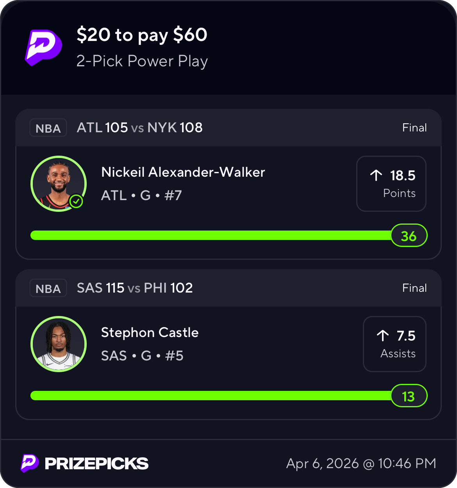
Task: Click the green checkmark badge on Alexander-Walker
Action: [76, 202]
